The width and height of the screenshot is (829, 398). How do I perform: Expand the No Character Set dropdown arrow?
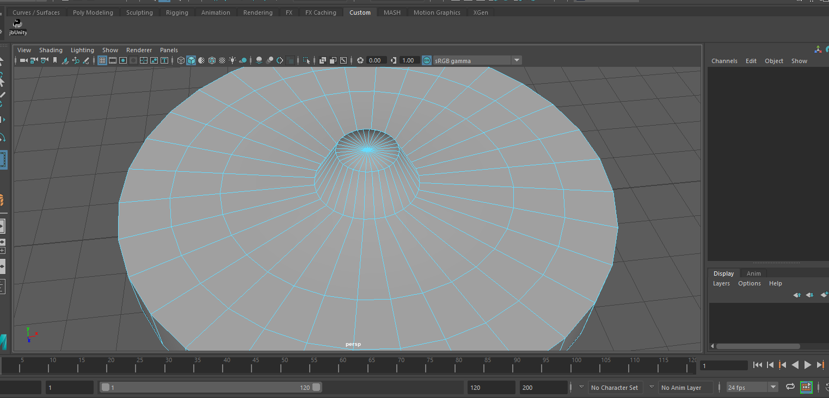pos(581,387)
